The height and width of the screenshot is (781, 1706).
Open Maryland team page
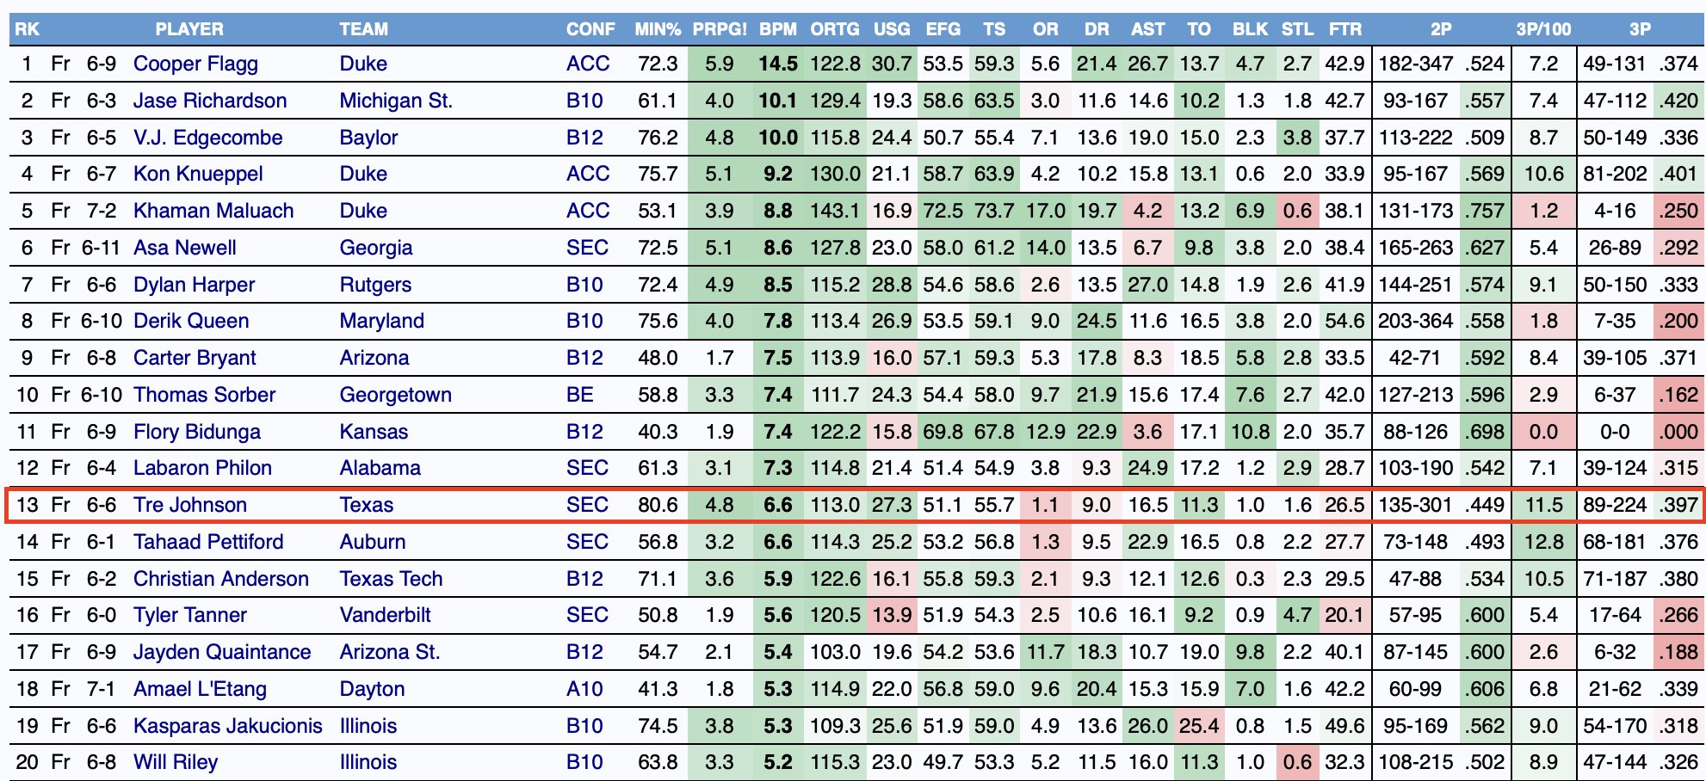click(381, 321)
